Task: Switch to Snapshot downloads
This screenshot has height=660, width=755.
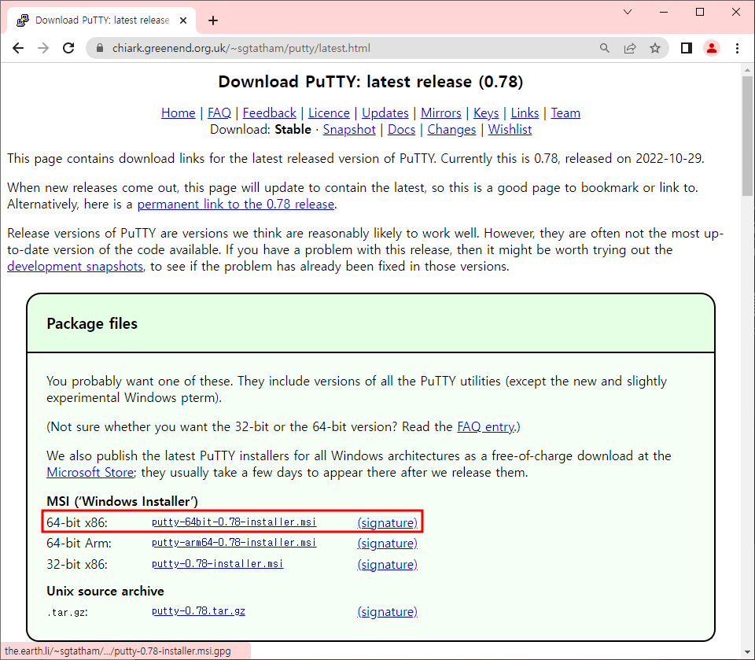Action: tap(349, 130)
